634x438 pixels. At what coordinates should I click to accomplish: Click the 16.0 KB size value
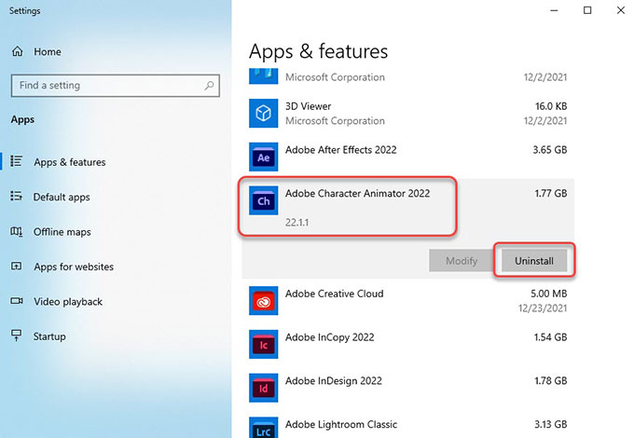point(551,106)
